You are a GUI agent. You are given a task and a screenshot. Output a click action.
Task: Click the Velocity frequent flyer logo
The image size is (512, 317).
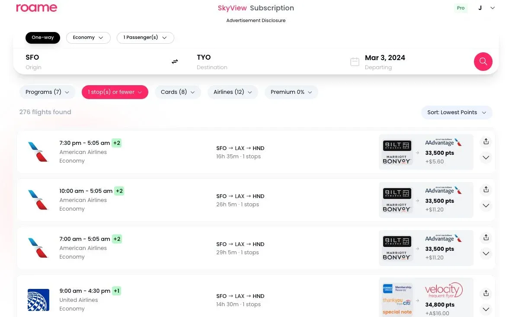(x=444, y=290)
